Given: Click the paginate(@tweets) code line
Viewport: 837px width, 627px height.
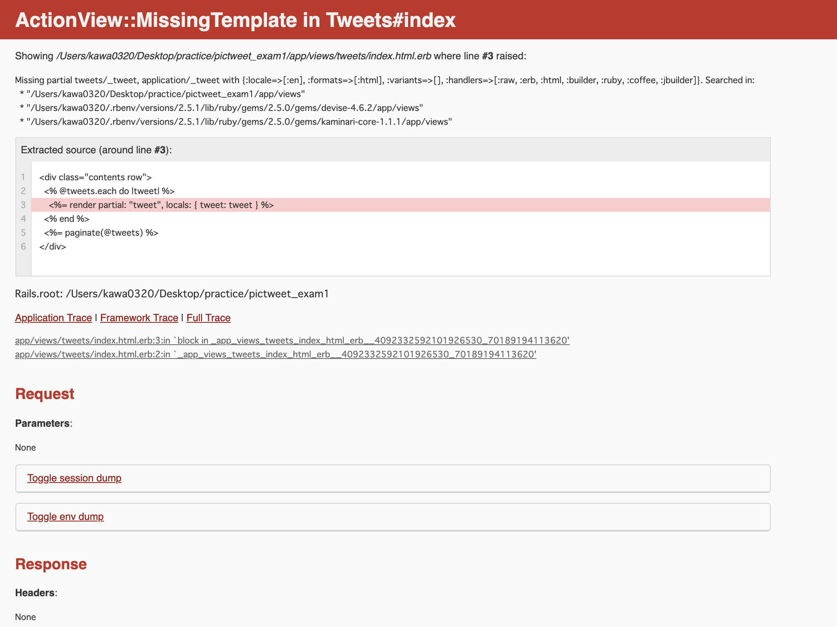Looking at the screenshot, I should pos(101,233).
